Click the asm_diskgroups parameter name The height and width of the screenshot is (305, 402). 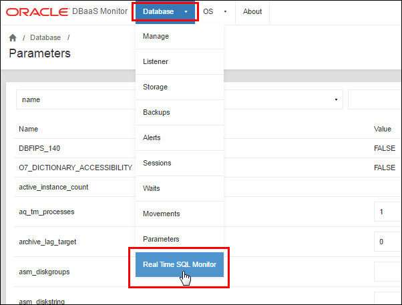point(44,272)
